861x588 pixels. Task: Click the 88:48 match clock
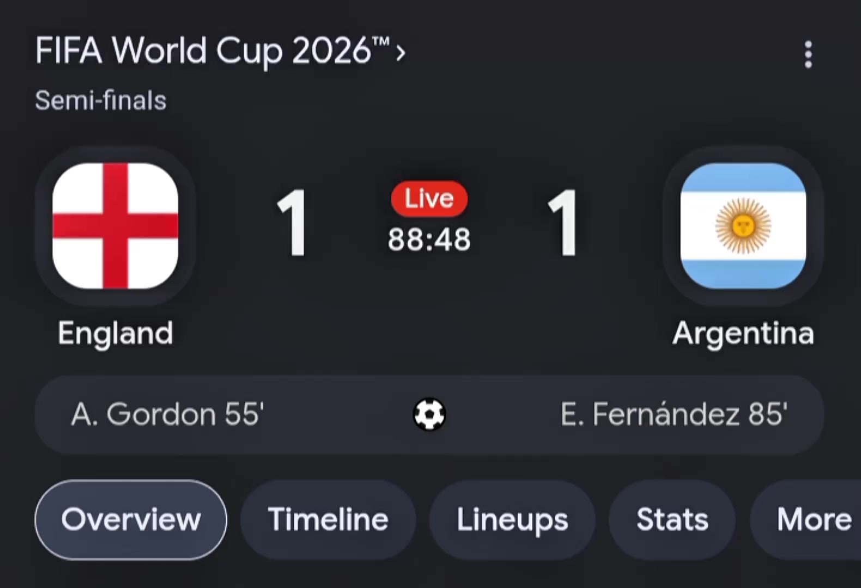[429, 240]
